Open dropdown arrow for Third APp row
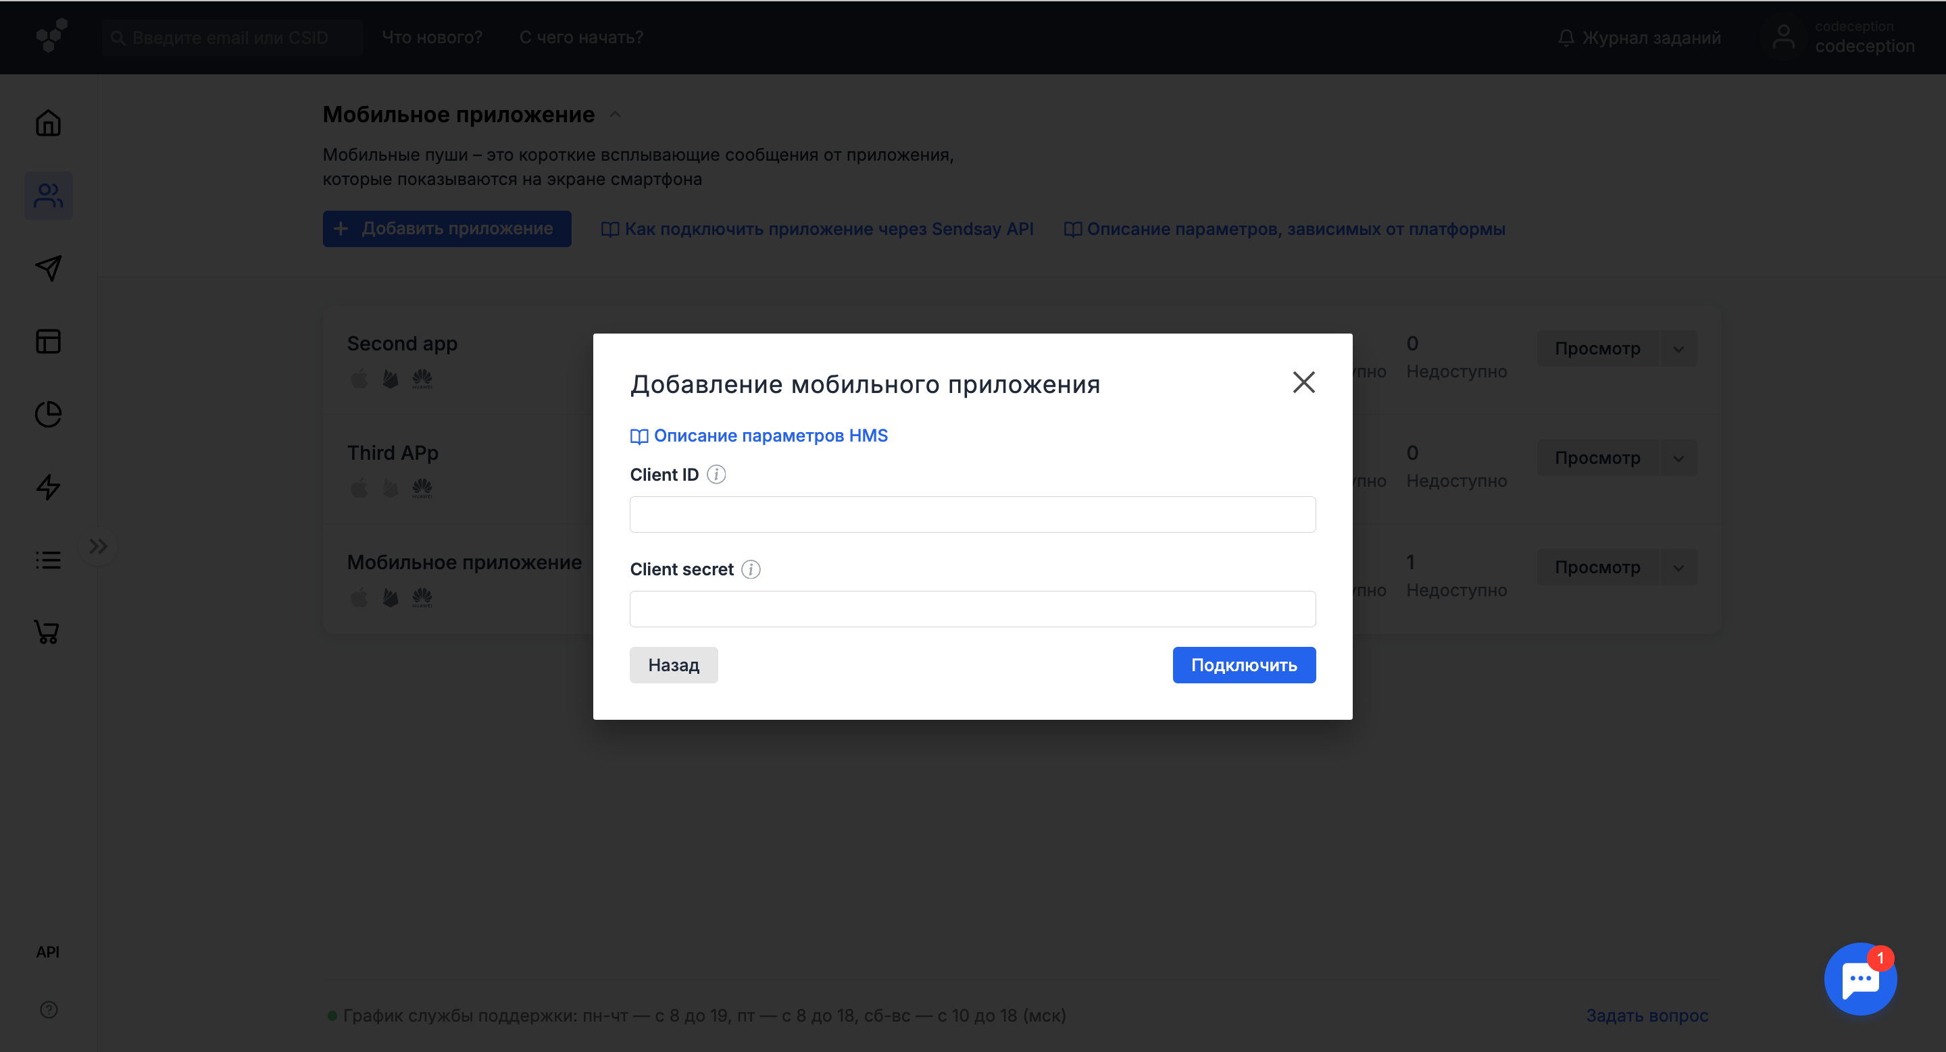The width and height of the screenshot is (1946, 1052). pyautogui.click(x=1678, y=458)
